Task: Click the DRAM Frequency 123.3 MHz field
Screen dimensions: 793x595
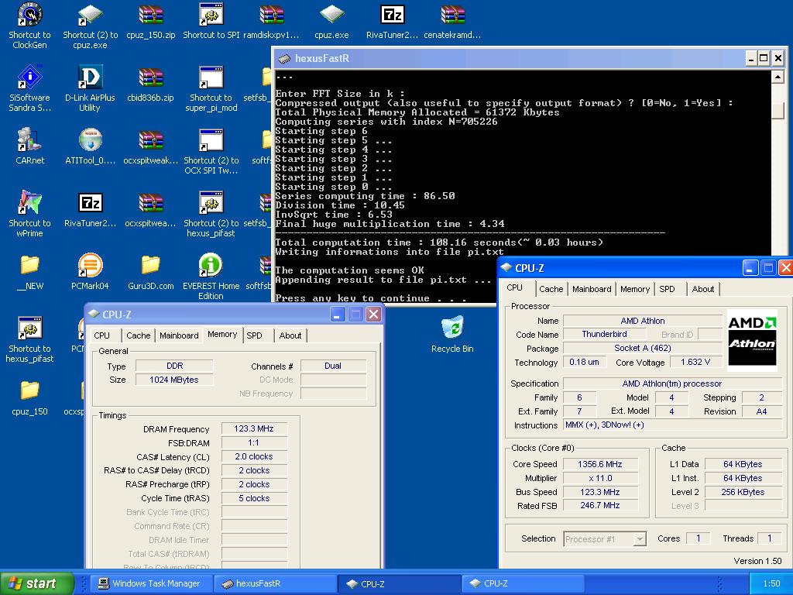Action: click(254, 428)
